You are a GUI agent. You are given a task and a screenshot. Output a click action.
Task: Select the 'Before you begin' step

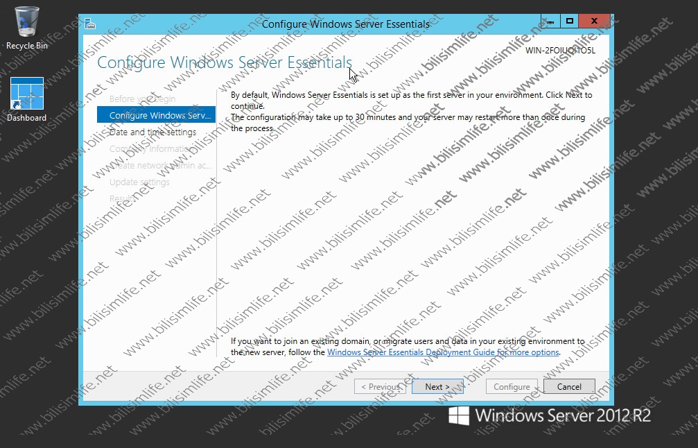143,99
